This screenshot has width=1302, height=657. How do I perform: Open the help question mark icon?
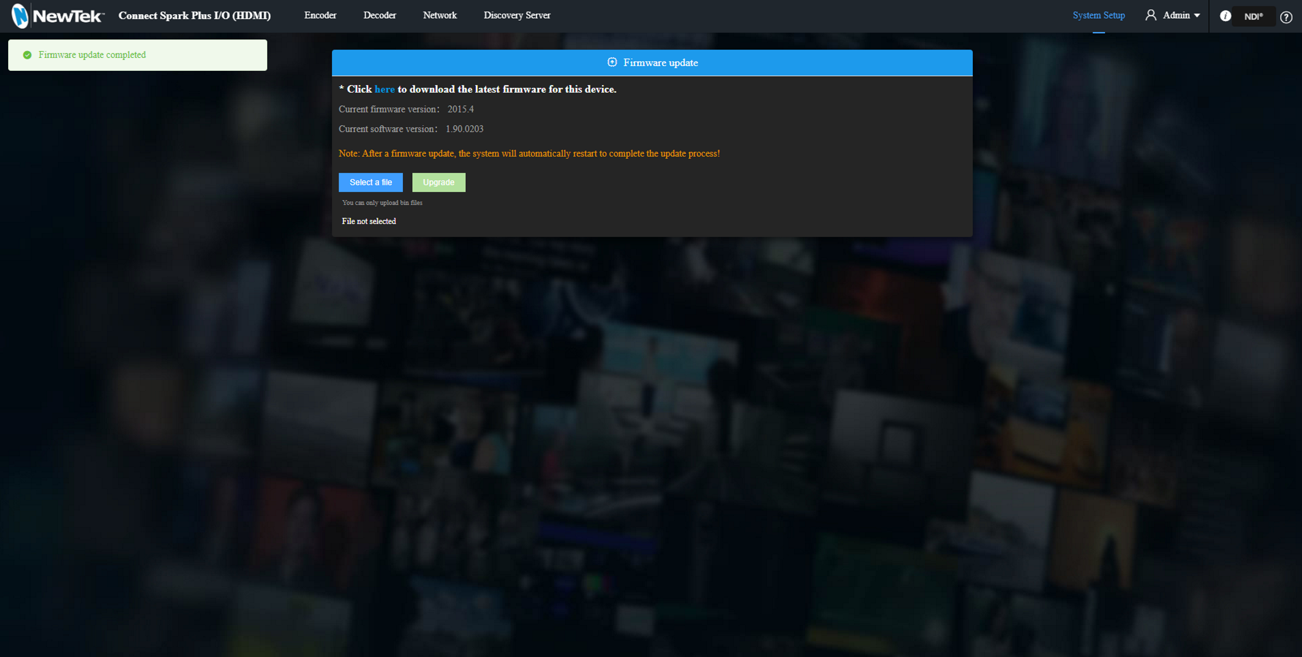click(1287, 17)
